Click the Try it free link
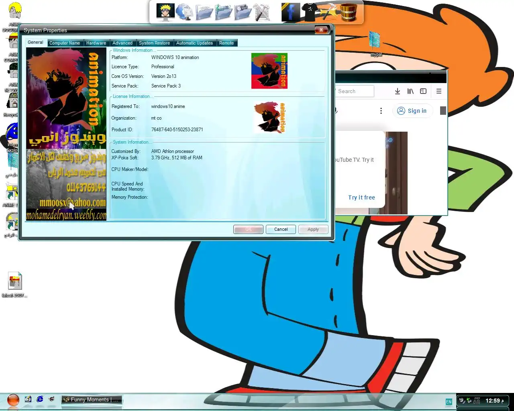 (x=361, y=197)
